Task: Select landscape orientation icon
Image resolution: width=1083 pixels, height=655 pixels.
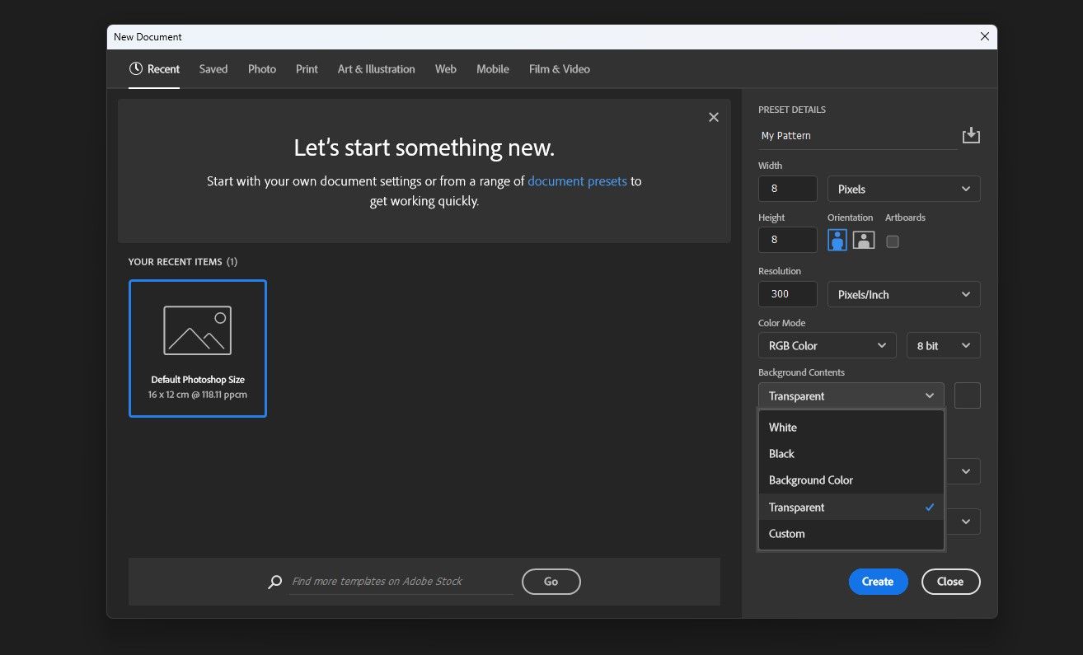Action: (864, 240)
